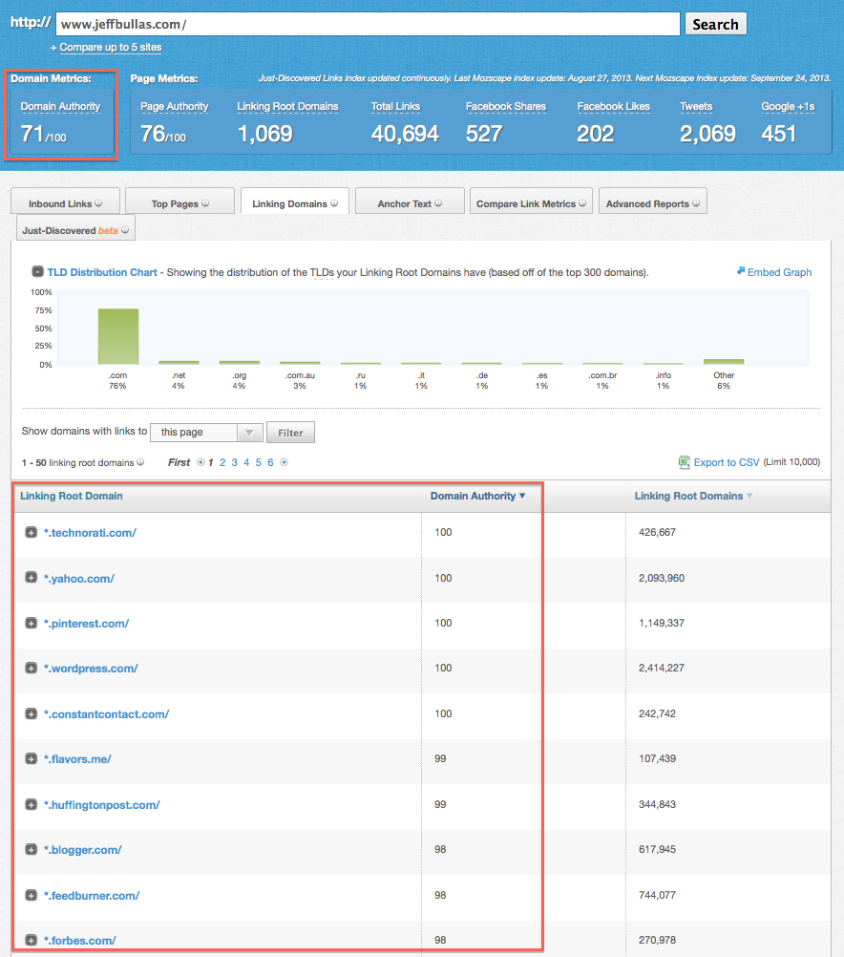
Task: Click the First page link
Action: [179, 462]
